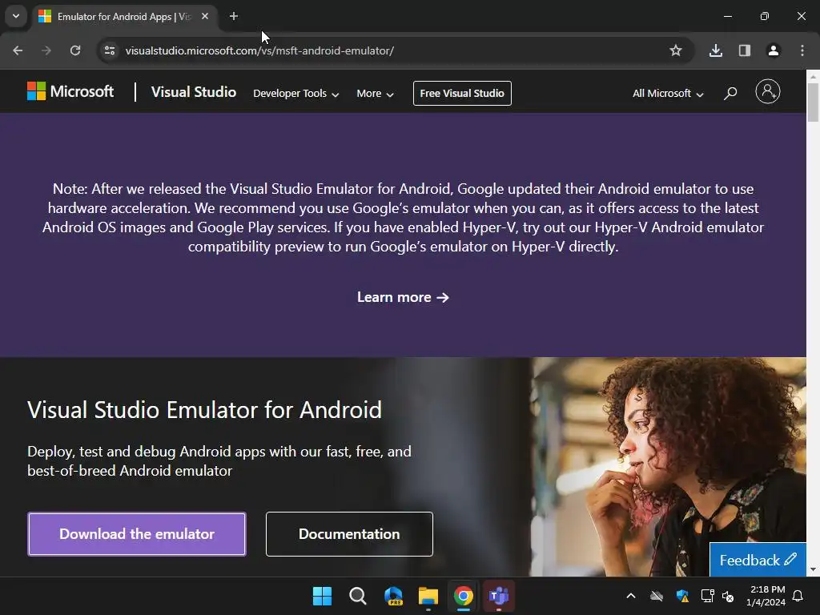Go back to the previous page
The height and width of the screenshot is (615, 820).
click(18, 50)
